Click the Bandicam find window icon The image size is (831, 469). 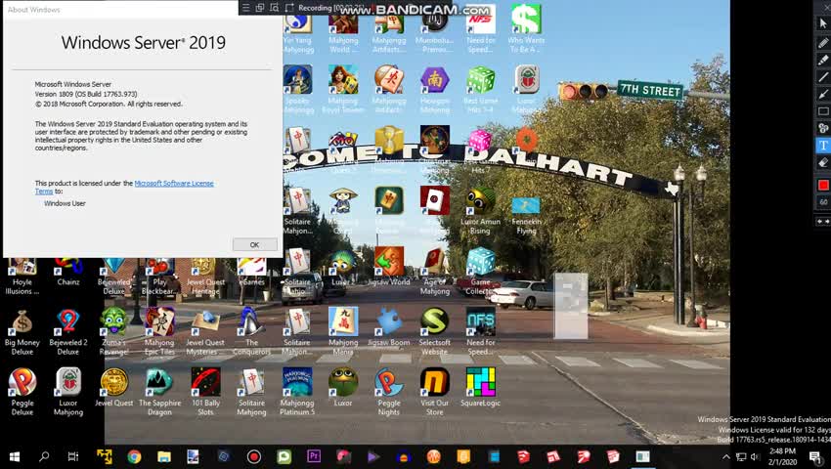[274, 8]
